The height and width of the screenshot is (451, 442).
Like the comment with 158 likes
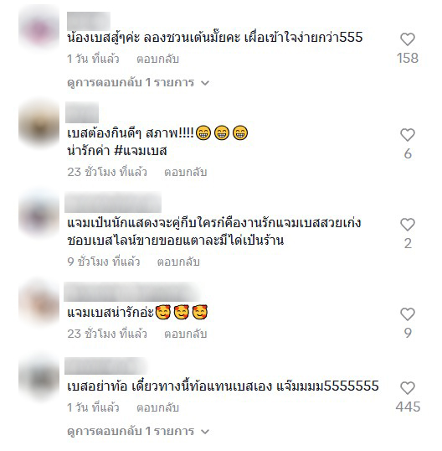coord(407,39)
